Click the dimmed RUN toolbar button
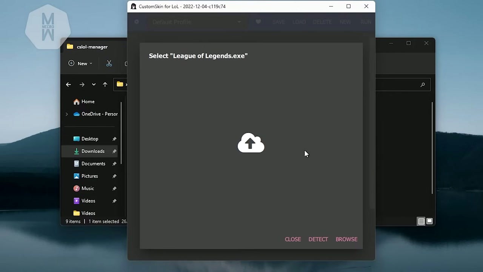Screen dimensions: 483x272 coord(366,22)
